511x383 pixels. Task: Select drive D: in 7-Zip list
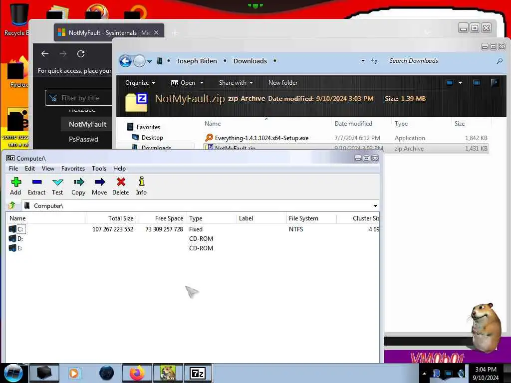(x=16, y=239)
